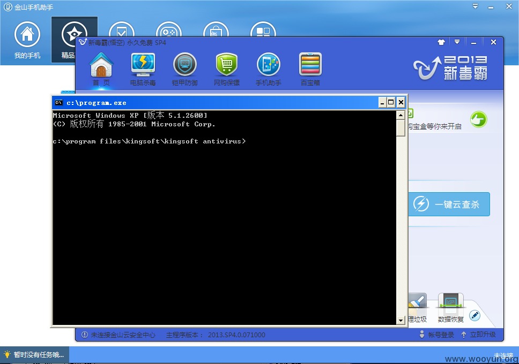Click the 2013 新毒霸 logo
519x364 pixels.
450,68
